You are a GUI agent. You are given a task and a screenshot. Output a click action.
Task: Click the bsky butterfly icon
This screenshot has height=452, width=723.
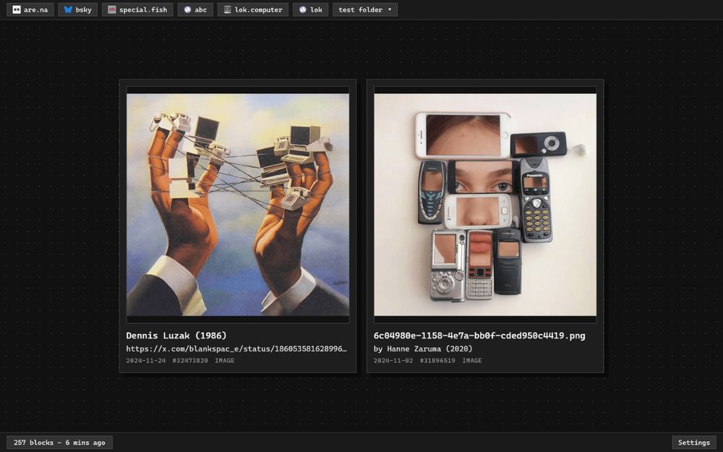pyautogui.click(x=68, y=9)
